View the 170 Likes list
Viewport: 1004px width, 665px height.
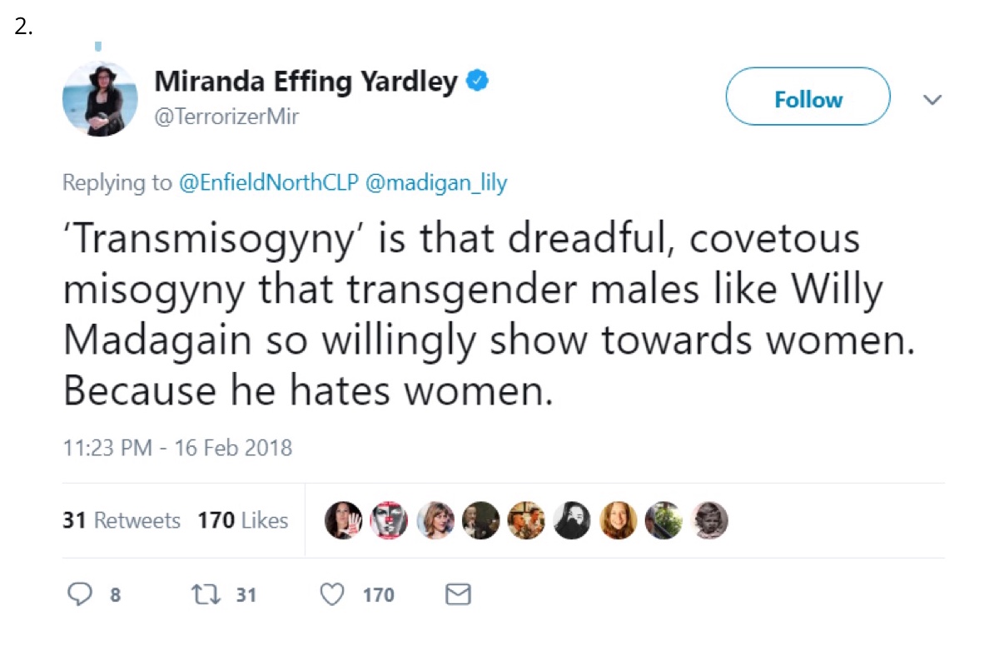pos(243,521)
